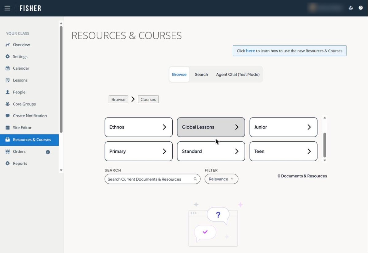Switch to the Search tab
This screenshot has height=253, width=368.
coord(201,75)
